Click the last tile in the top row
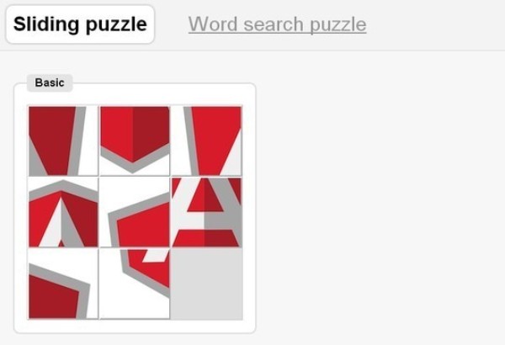505x345 pixels. click(x=206, y=141)
